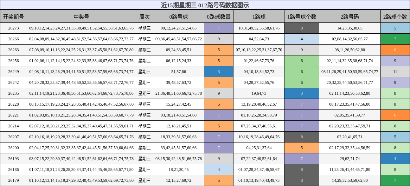Click the 周次 column header

(144, 17)
